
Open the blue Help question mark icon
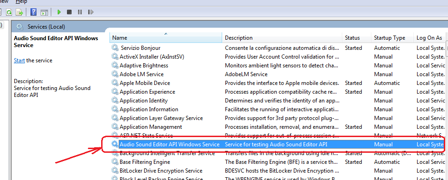(33, 12)
